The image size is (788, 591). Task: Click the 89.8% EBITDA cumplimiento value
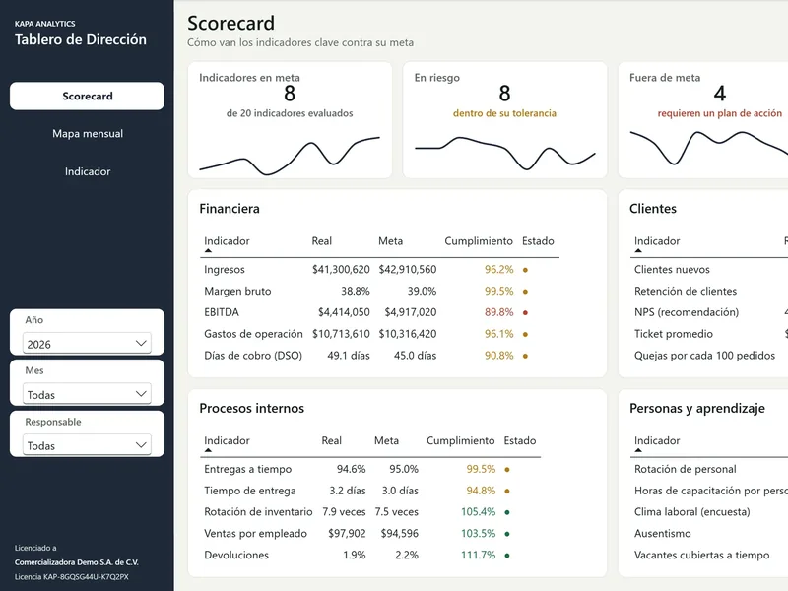tap(498, 312)
